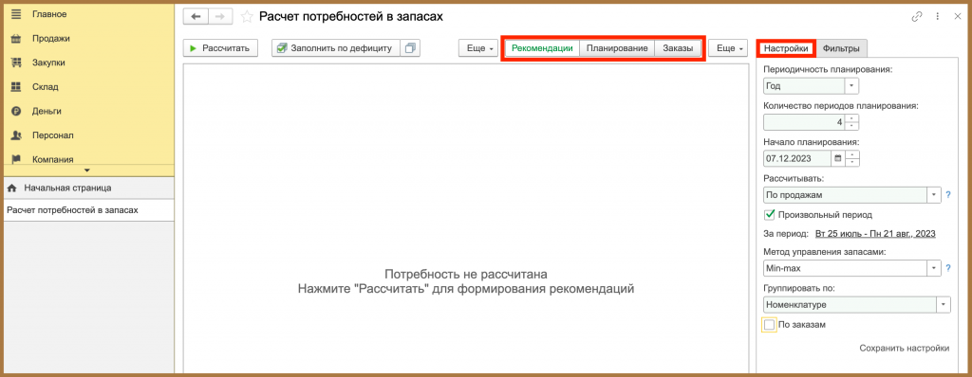
Task: Open Метод управления запасами dropdown arrow
Action: tap(934, 268)
